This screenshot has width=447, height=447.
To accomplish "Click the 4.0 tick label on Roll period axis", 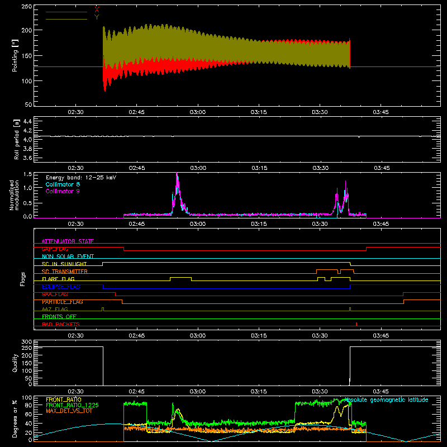I will point(27,139).
